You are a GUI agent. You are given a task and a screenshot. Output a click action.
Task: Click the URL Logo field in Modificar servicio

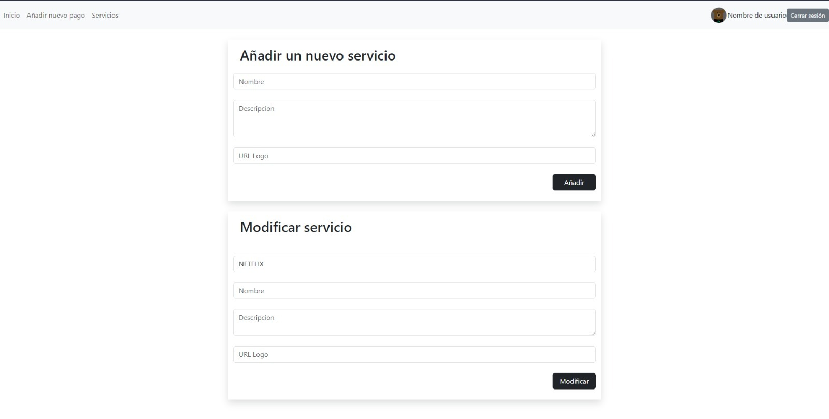pos(414,354)
